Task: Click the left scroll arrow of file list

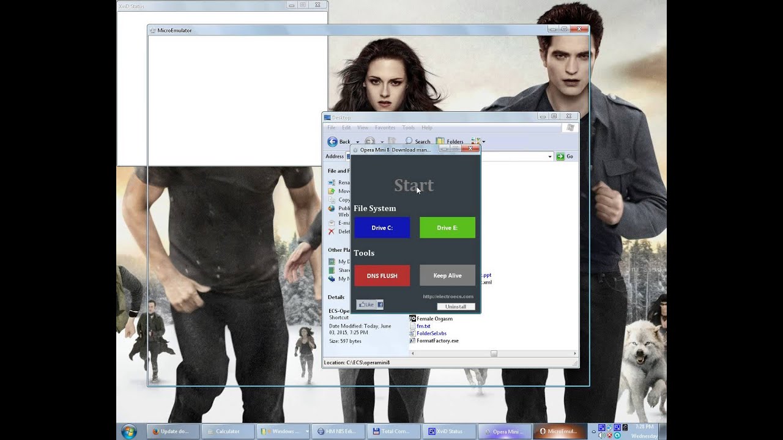Action: click(413, 353)
